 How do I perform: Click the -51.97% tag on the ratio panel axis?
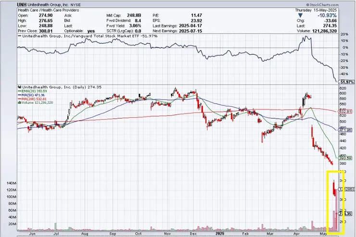(346, 82)
